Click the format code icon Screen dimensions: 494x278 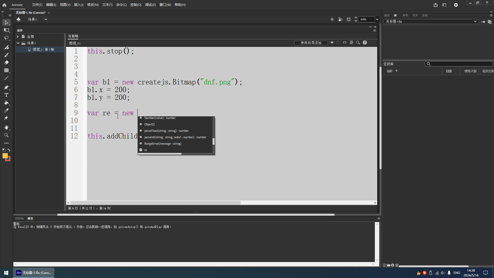351,43
